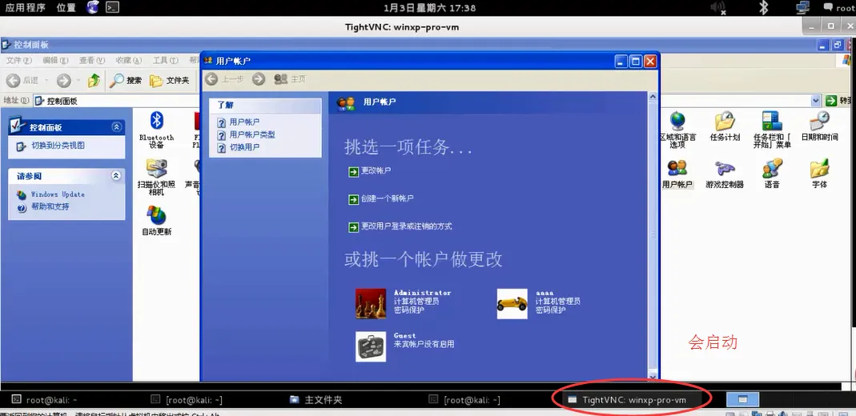Screen dimensions: 856x416
Task: Click Go button beside address bar
Action: (840, 101)
